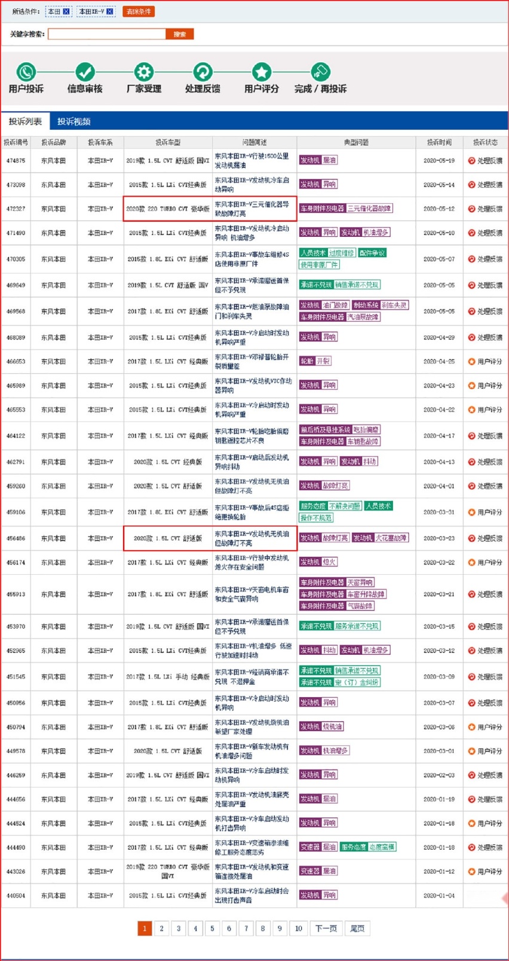Click the 投诉时间 column header
The height and width of the screenshot is (961, 509).
tap(439, 142)
